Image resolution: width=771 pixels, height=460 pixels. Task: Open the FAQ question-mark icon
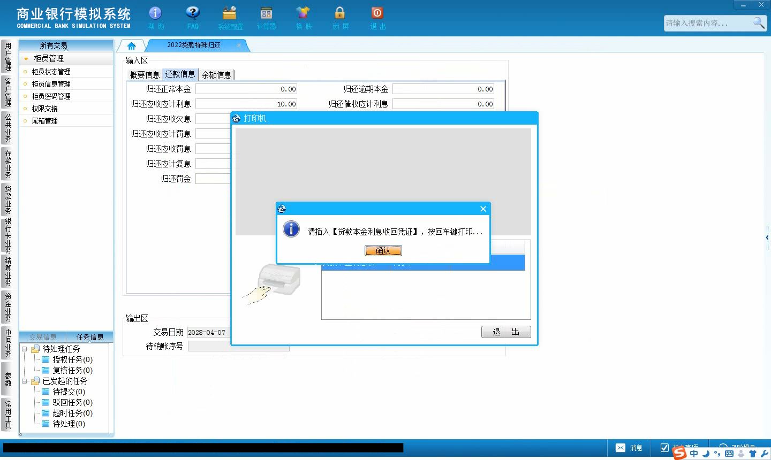193,13
